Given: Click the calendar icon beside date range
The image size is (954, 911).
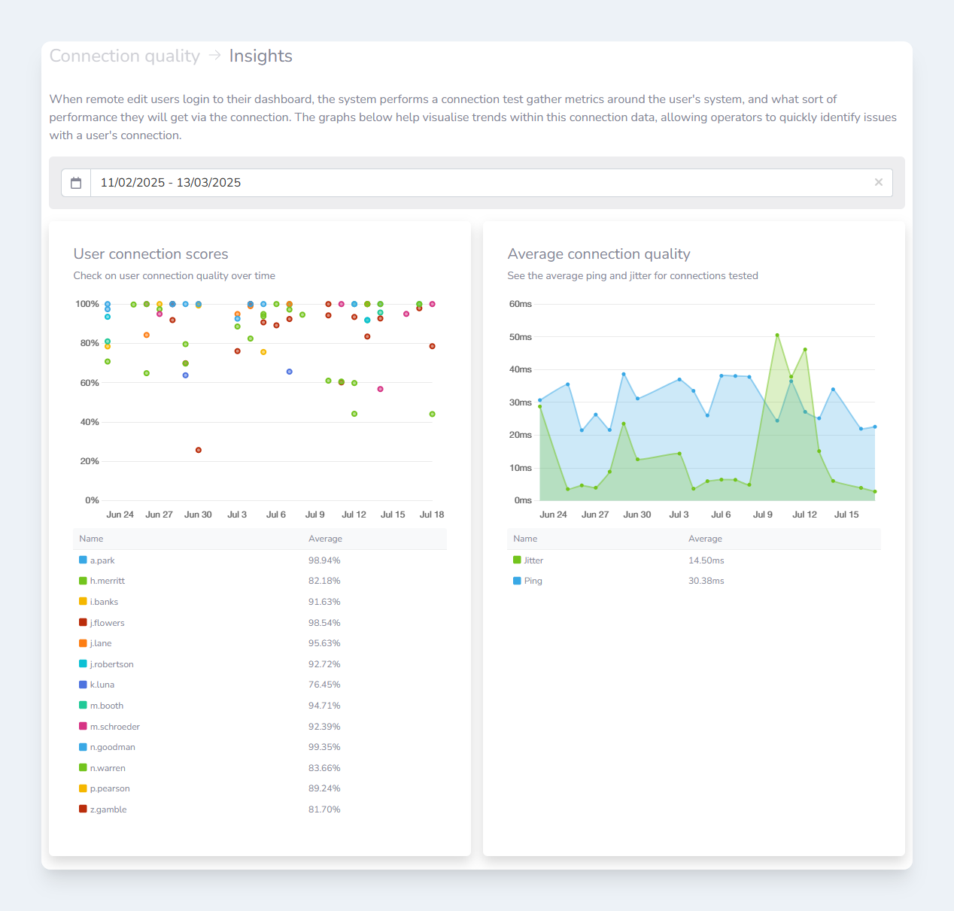Looking at the screenshot, I should 76,183.
